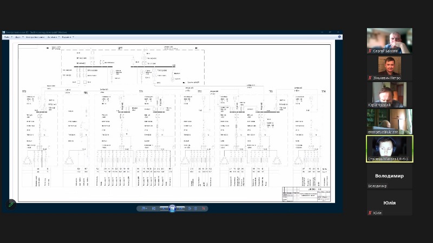Select Зінькевич Петро's video thumbnail
433x243 pixels.
389,67
